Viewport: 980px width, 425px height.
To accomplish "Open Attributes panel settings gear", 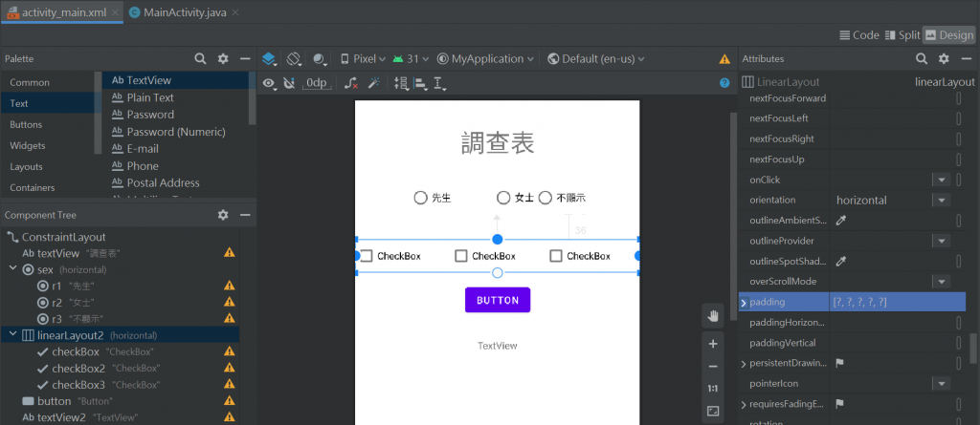I will [944, 58].
